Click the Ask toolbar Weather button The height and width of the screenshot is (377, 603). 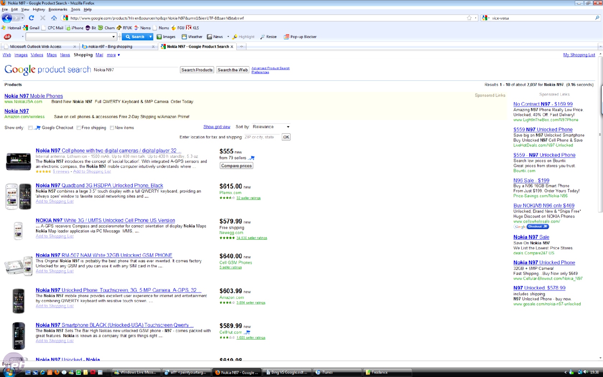[192, 37]
